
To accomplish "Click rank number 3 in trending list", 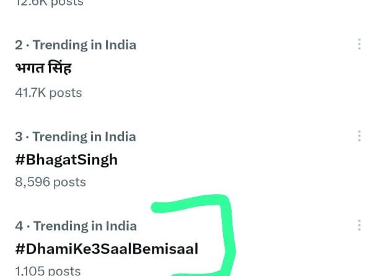I will 19,136.
